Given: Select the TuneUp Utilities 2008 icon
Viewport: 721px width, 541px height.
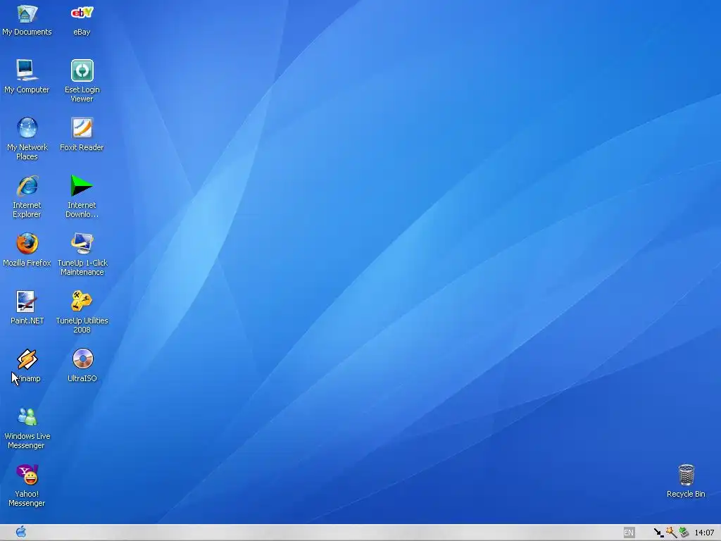Looking at the screenshot, I should 82,301.
